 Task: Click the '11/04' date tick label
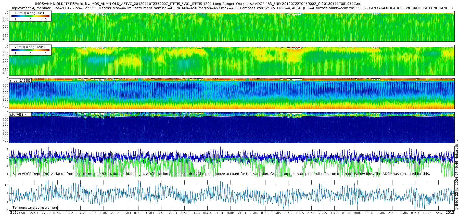(219, 213)
